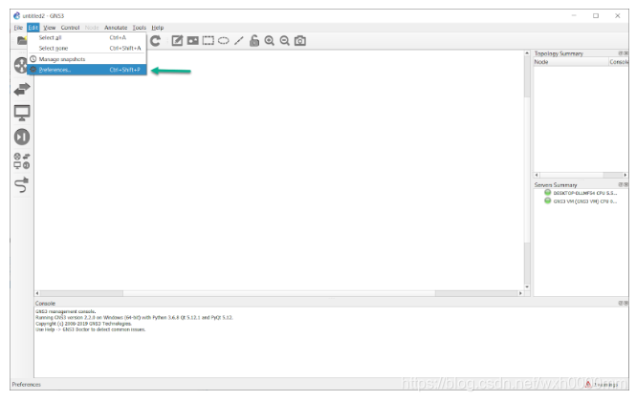Click workspace scrollbar left arrow
This screenshot has height=401, width=636.
click(37, 293)
